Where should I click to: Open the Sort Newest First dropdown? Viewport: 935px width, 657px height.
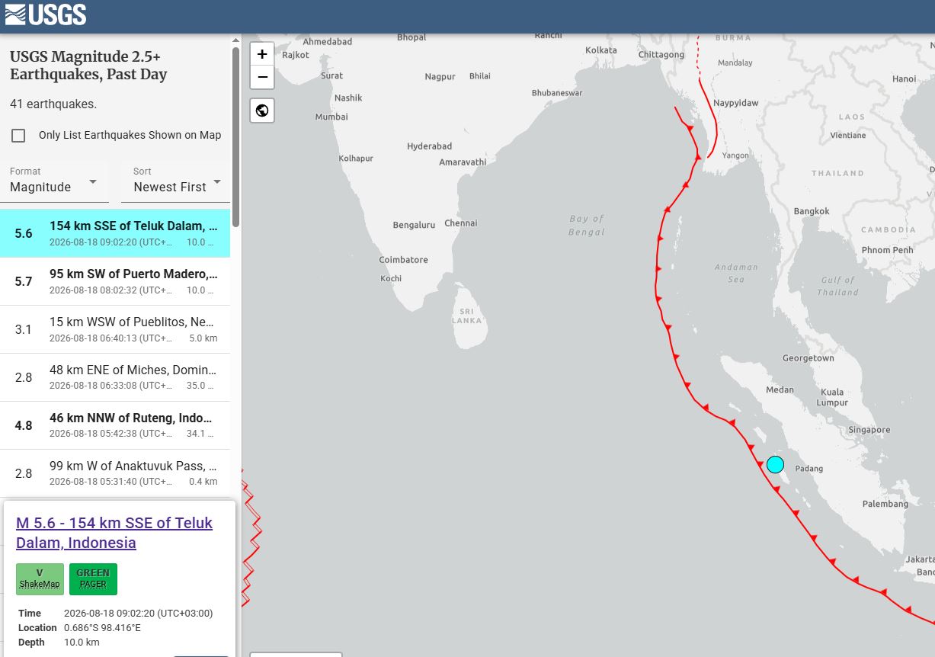click(175, 181)
